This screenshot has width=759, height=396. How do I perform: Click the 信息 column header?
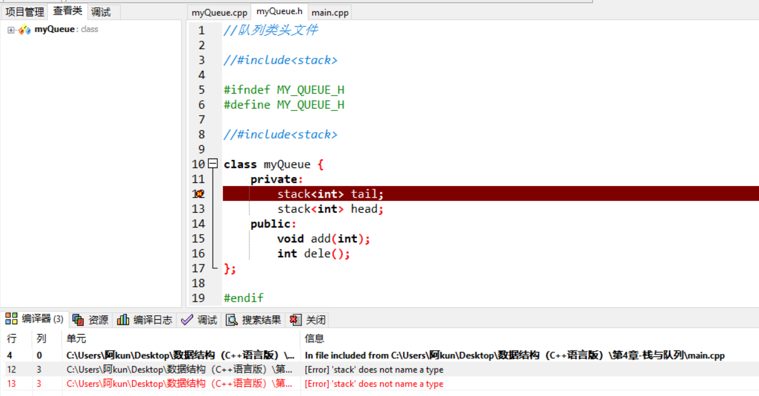(530, 339)
